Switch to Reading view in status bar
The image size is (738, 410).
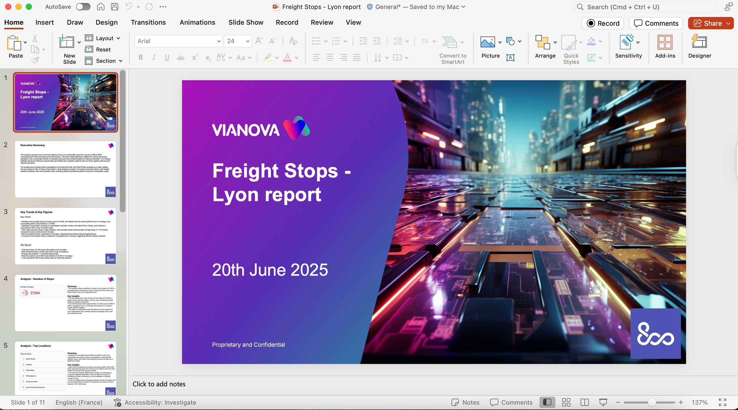584,402
